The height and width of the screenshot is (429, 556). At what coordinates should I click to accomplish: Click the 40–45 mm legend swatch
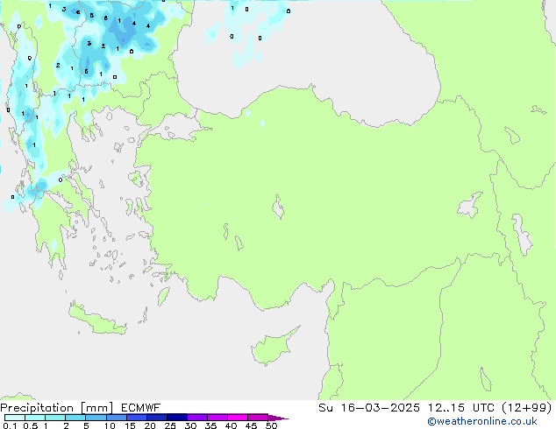click(238, 418)
